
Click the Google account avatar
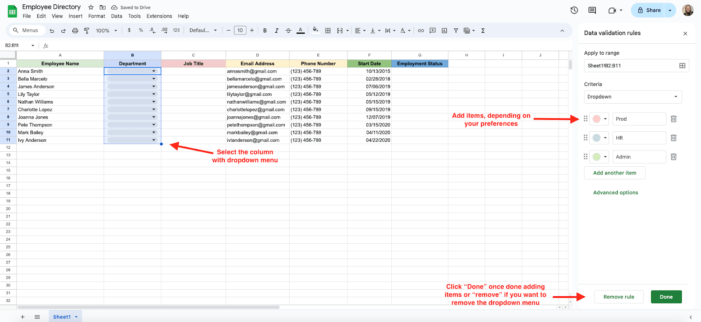tap(688, 10)
